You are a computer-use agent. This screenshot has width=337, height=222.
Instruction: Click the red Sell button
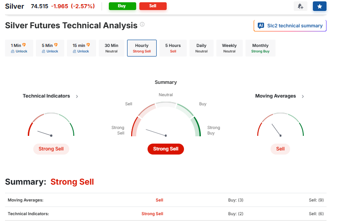pyautogui.click(x=153, y=6)
